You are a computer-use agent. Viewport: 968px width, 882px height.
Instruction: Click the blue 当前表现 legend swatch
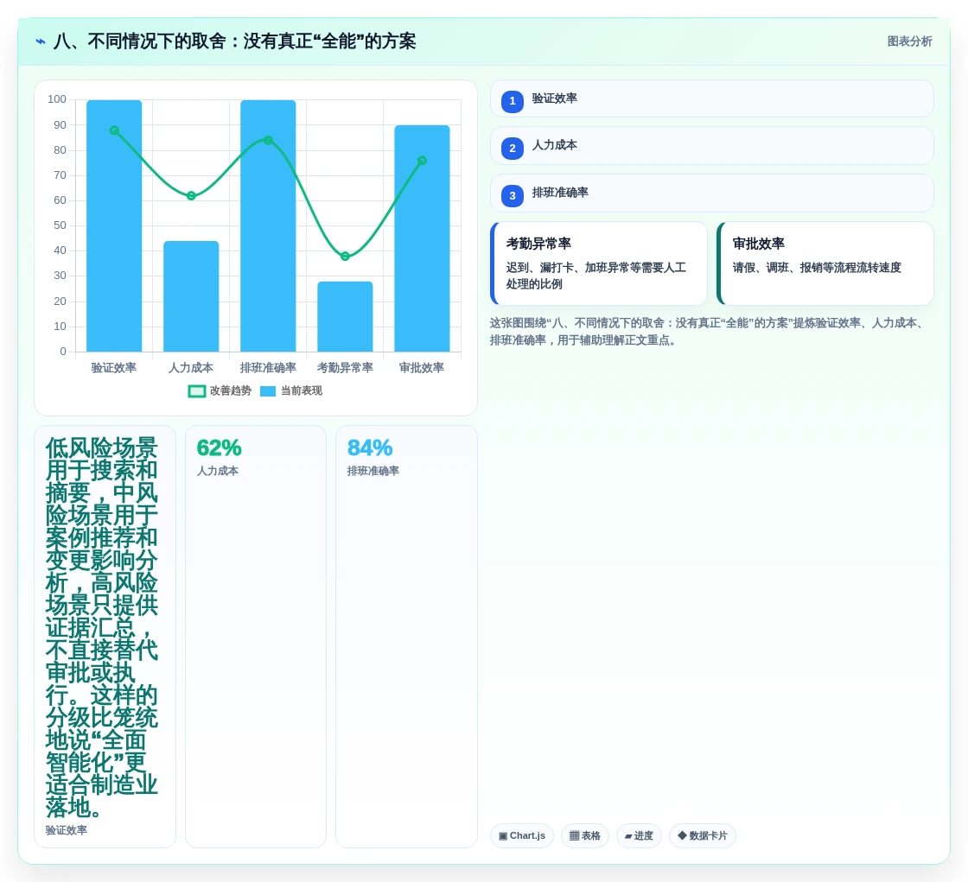(x=268, y=391)
